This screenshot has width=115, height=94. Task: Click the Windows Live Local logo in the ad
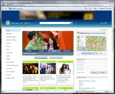coord(84,33)
